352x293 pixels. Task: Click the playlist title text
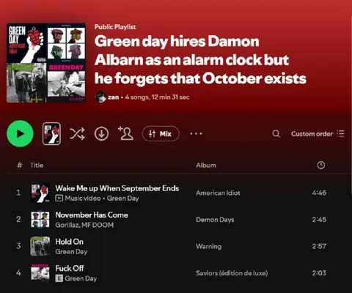tap(200, 60)
